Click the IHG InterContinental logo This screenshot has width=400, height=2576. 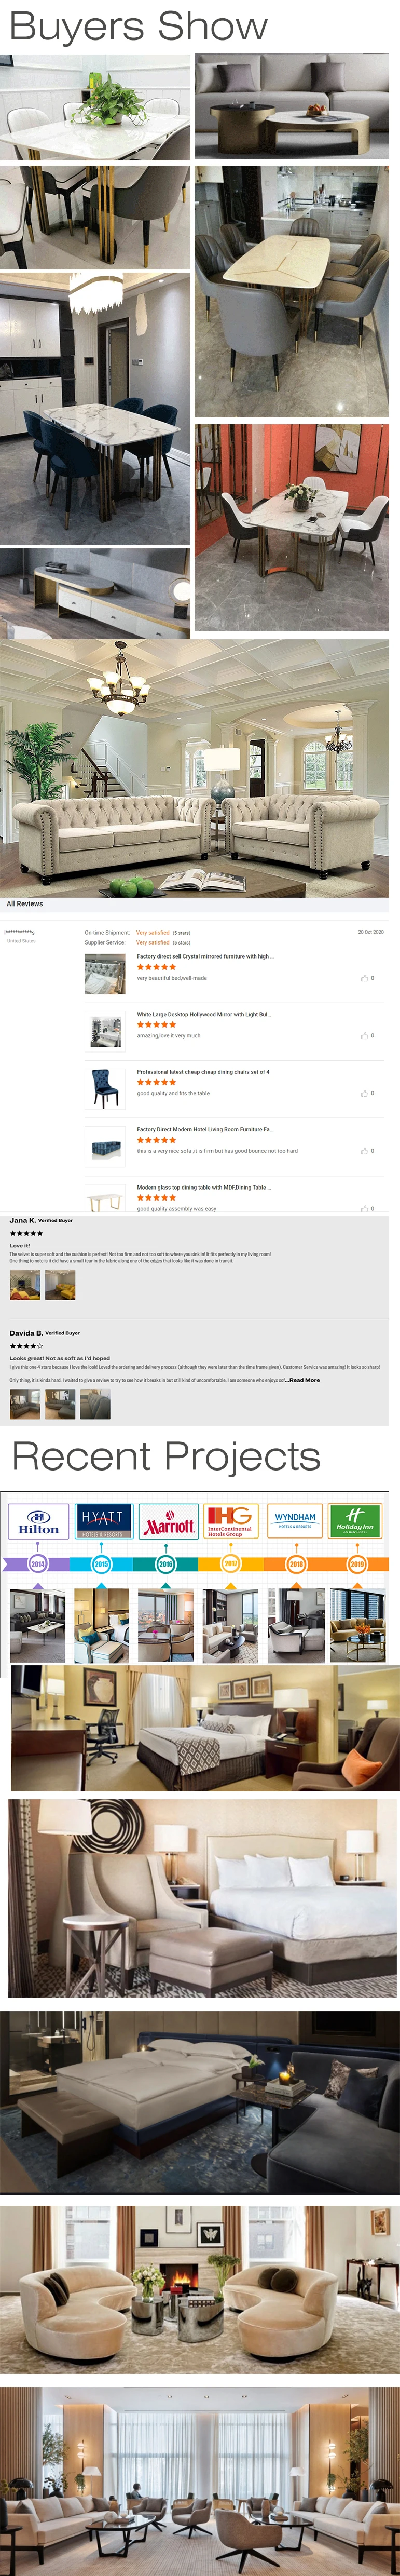pyautogui.click(x=231, y=1522)
